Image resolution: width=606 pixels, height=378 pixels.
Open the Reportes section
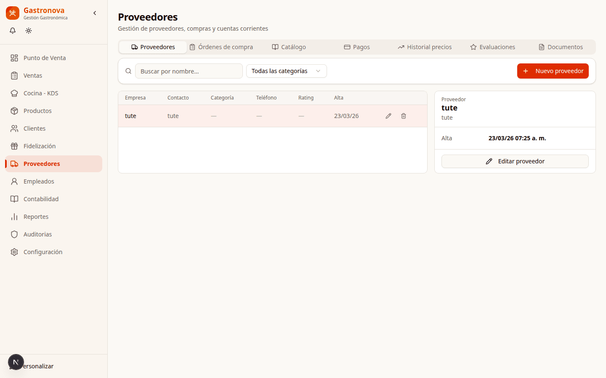[36, 216]
